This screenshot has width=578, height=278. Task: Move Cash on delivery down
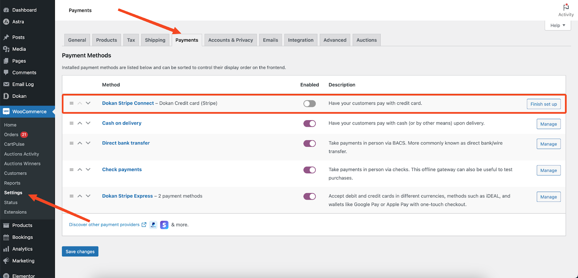click(x=88, y=123)
